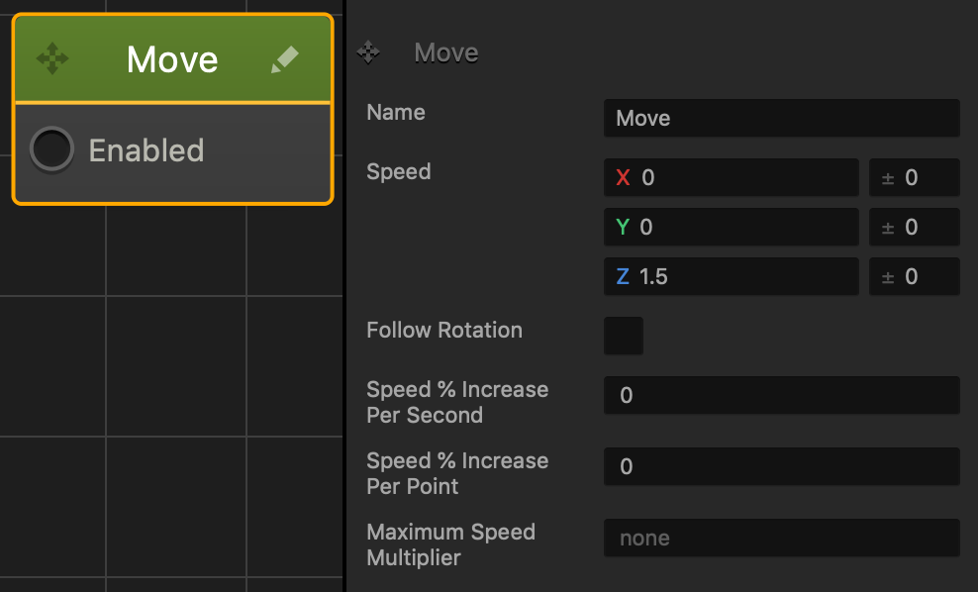Enable the Follow Rotation checkbox
Image resolution: width=978 pixels, height=592 pixels.
pyautogui.click(x=623, y=336)
